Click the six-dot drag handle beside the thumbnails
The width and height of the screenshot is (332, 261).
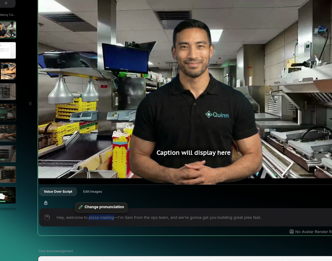pos(30,103)
